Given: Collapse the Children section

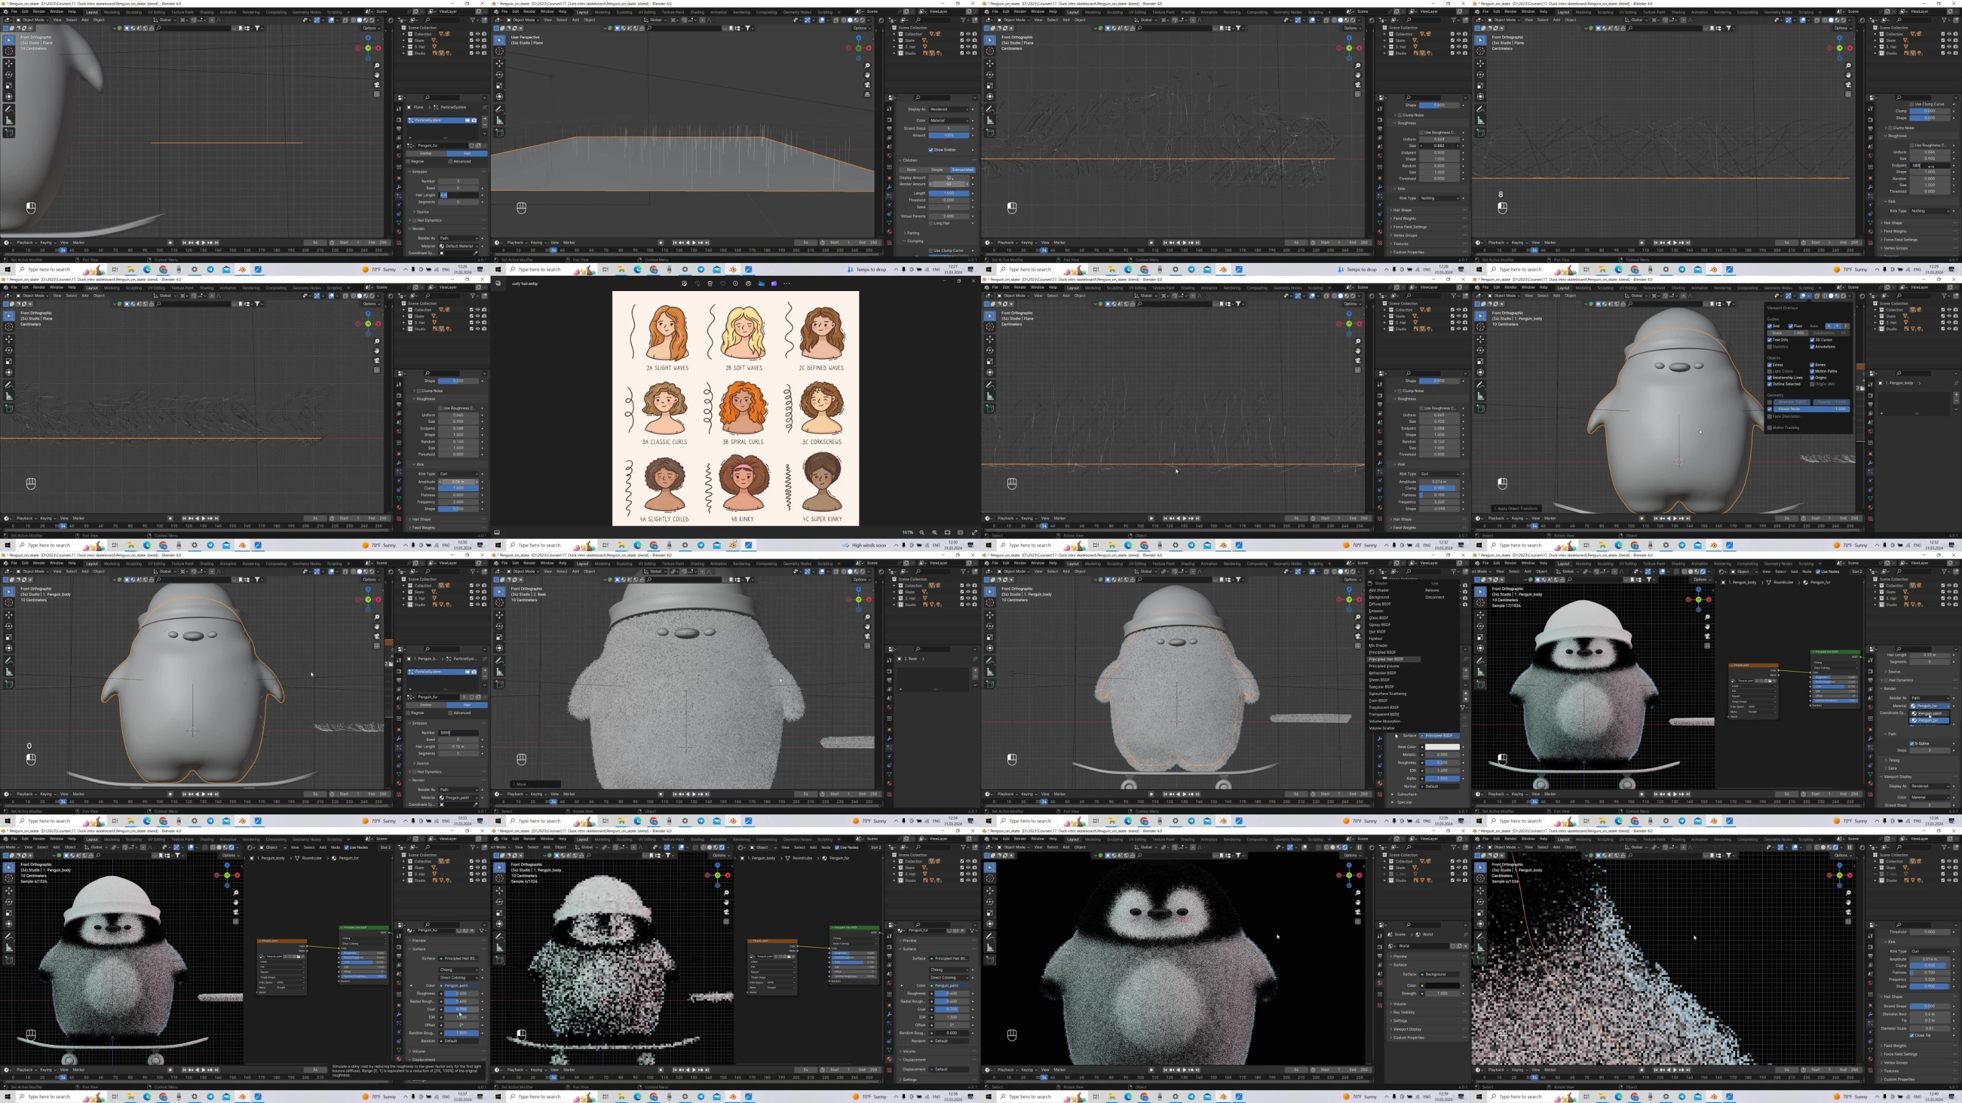Looking at the screenshot, I should pos(909,161).
